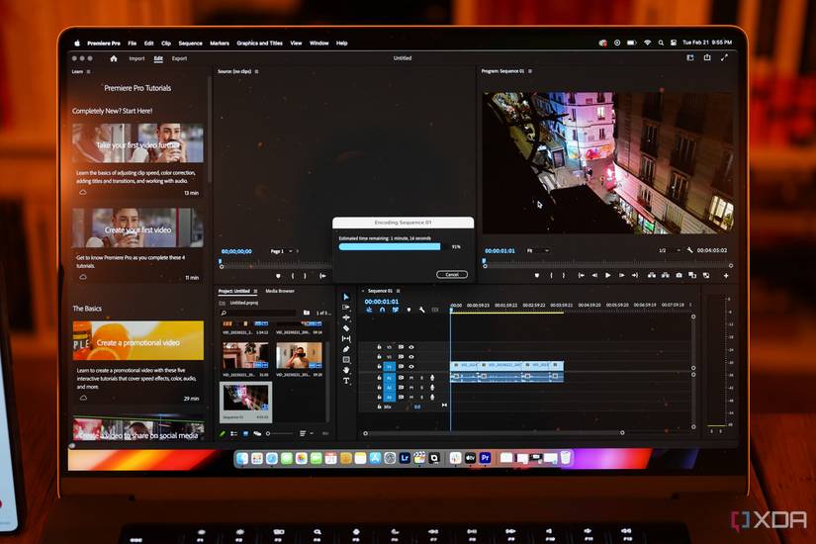The height and width of the screenshot is (544, 816).
Task: Step forward one frame in Program monitor
Action: coord(621,275)
